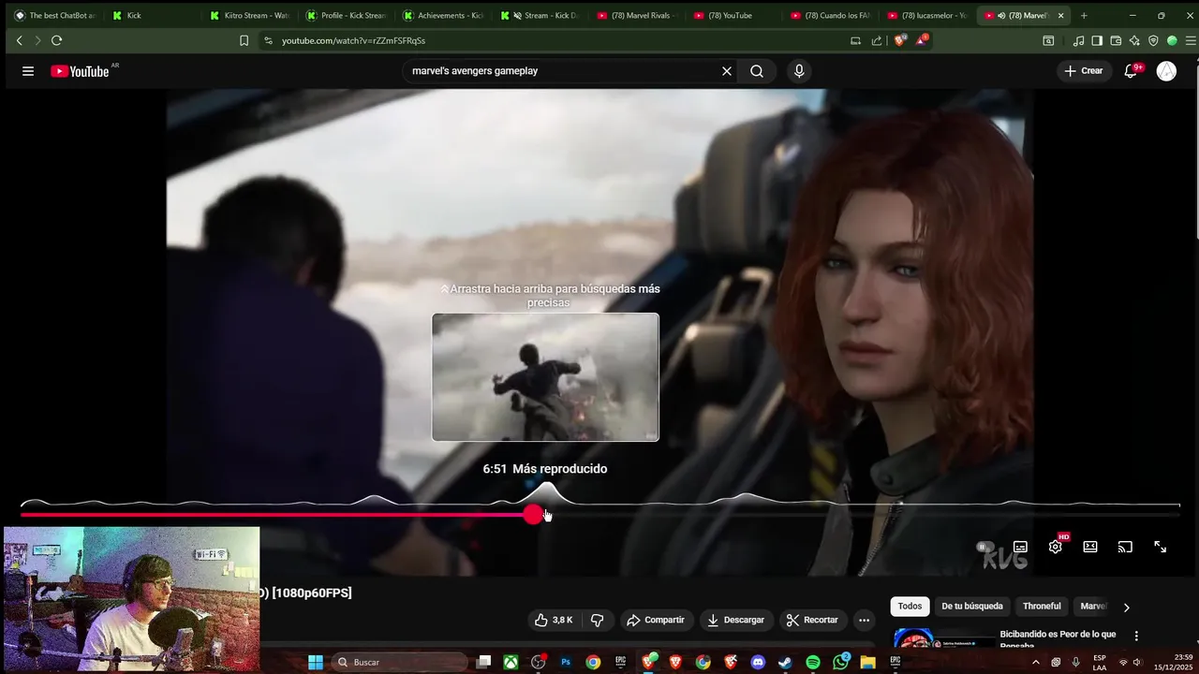Open the account avatar menu
Image resolution: width=1199 pixels, height=674 pixels.
(x=1166, y=71)
